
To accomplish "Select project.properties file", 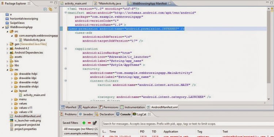I will click(x=26, y=129).
